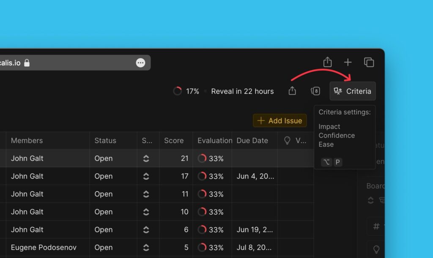Open a new browser tab with plus icon

pos(348,62)
